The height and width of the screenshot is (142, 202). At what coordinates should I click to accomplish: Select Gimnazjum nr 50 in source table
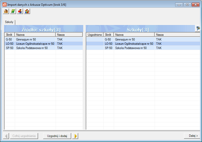coord(26,39)
